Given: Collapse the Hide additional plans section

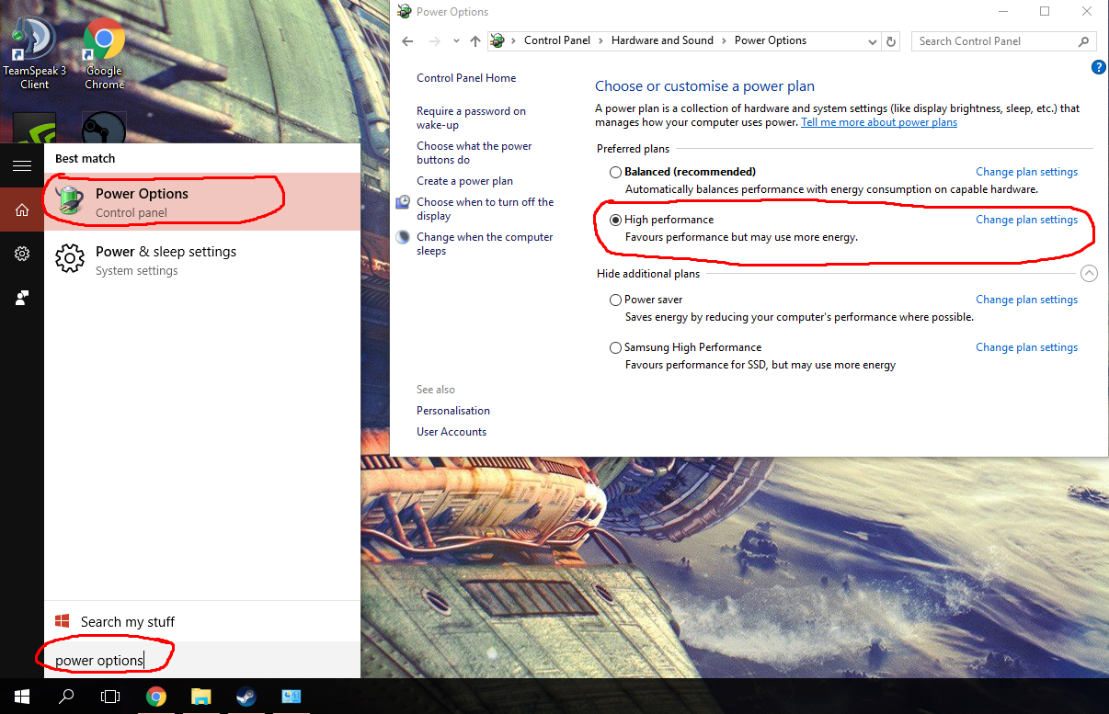Looking at the screenshot, I should pyautogui.click(x=1089, y=273).
